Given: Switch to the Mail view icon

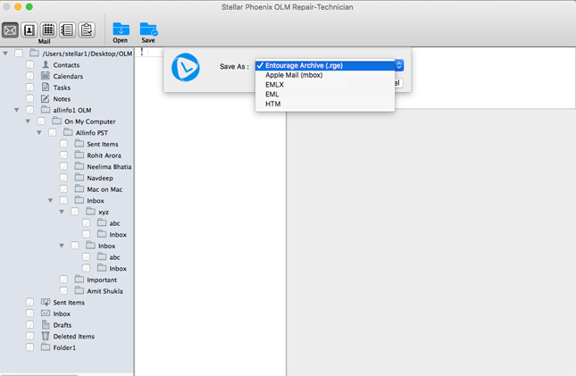Looking at the screenshot, I should coord(11,30).
